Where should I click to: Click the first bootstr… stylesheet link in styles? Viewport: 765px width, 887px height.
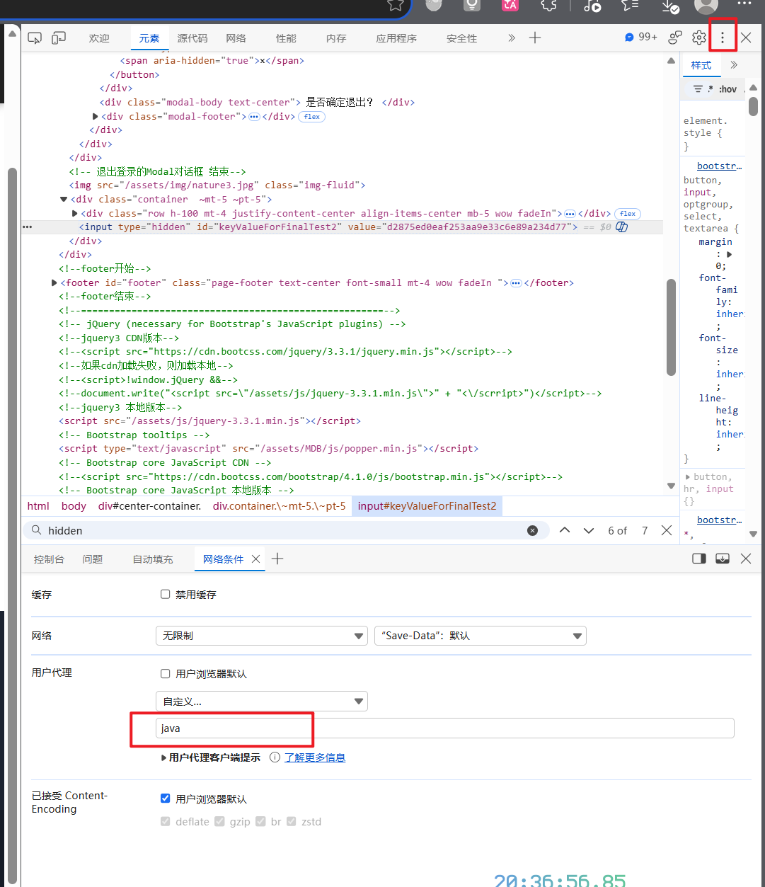tap(719, 166)
